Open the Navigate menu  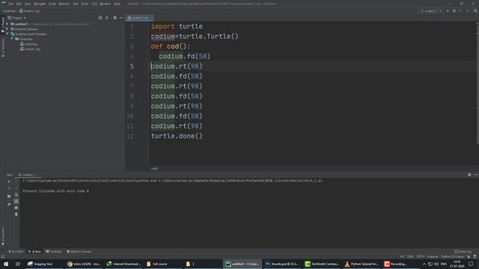tap(40, 4)
